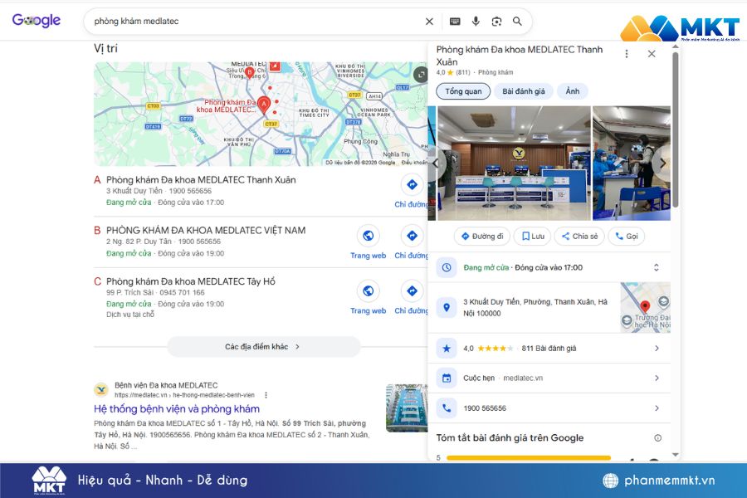Click Đang mở cửa status in panel

click(486, 267)
